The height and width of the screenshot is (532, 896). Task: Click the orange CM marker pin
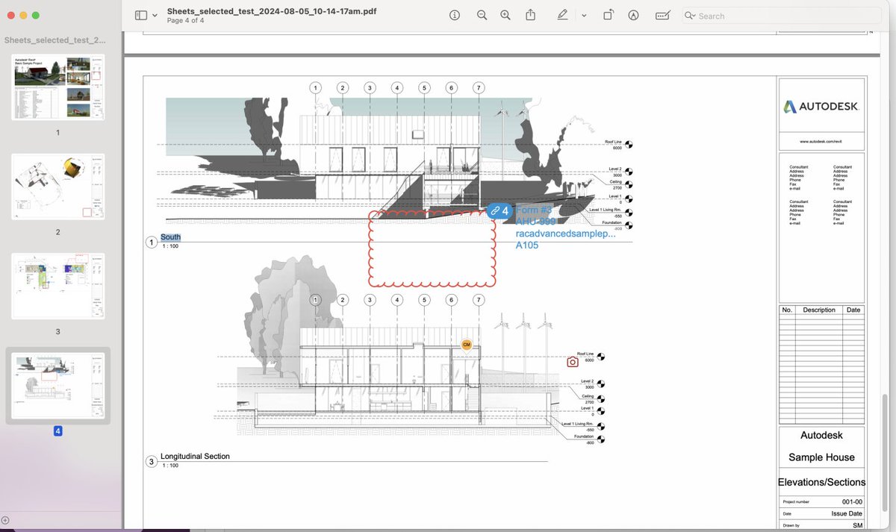pyautogui.click(x=467, y=345)
